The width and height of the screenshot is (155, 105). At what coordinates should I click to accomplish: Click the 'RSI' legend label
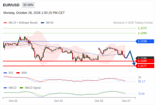pos(11,73)
